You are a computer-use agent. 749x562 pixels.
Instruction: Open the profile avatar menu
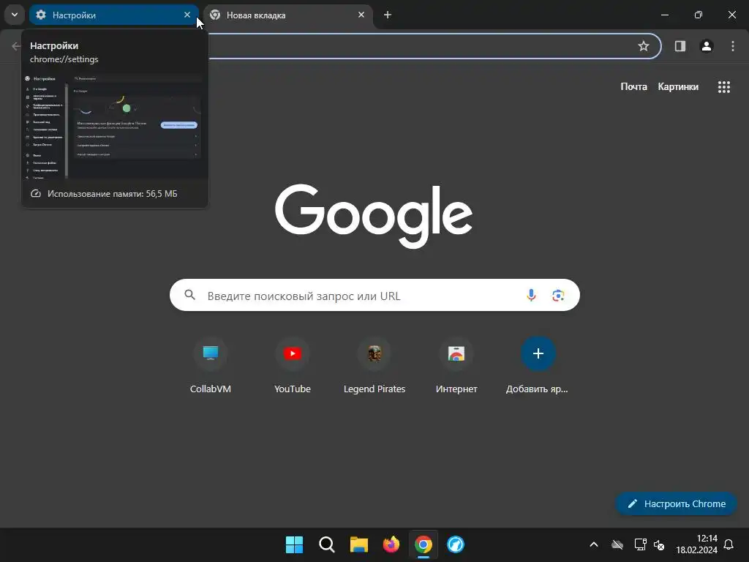coord(706,46)
